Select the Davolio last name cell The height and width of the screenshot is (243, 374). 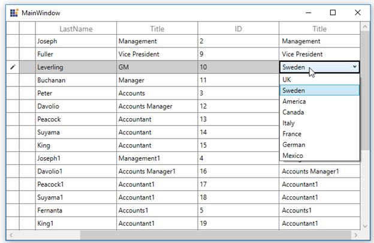pos(76,106)
